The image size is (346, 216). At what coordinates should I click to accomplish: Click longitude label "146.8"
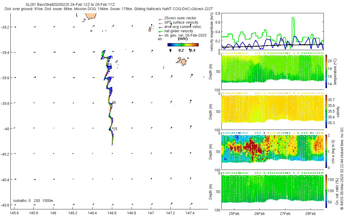click(x=131, y=213)
